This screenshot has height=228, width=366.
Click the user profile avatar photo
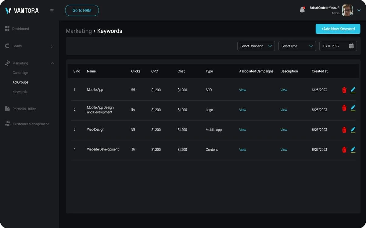[347, 10]
